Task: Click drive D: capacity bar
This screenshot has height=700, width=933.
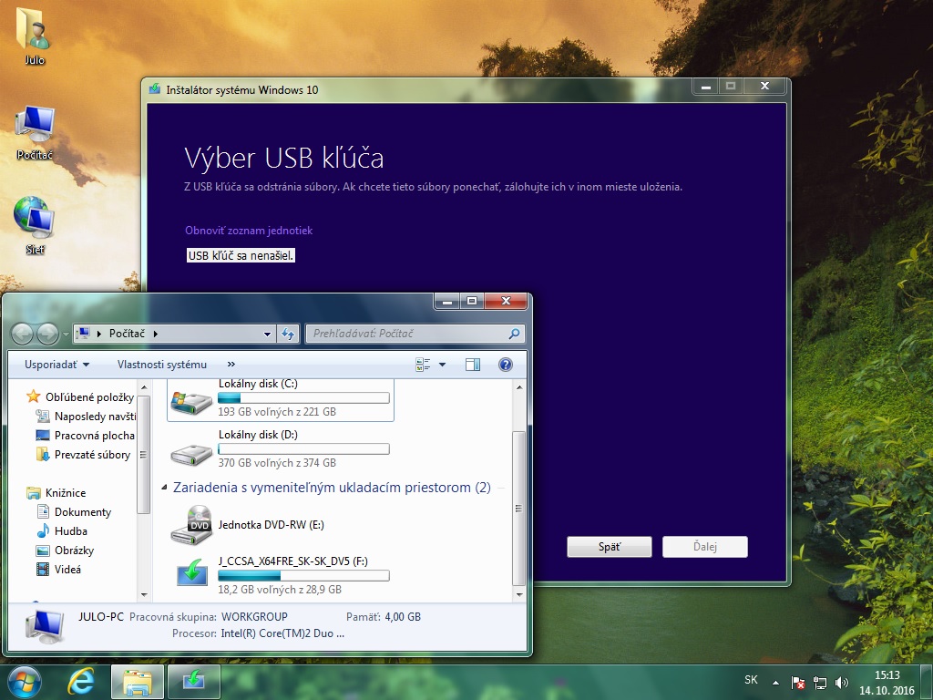Action: pyautogui.click(x=303, y=448)
